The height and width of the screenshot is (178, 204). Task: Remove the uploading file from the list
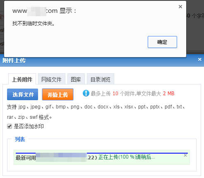point(185,155)
